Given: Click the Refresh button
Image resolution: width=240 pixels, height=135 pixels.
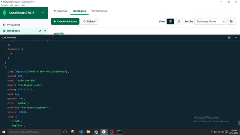Looking at the screenshot, I should click(x=90, y=21).
